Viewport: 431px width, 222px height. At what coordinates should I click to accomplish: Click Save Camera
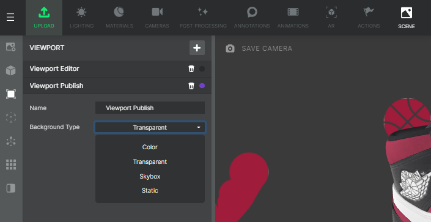click(259, 48)
